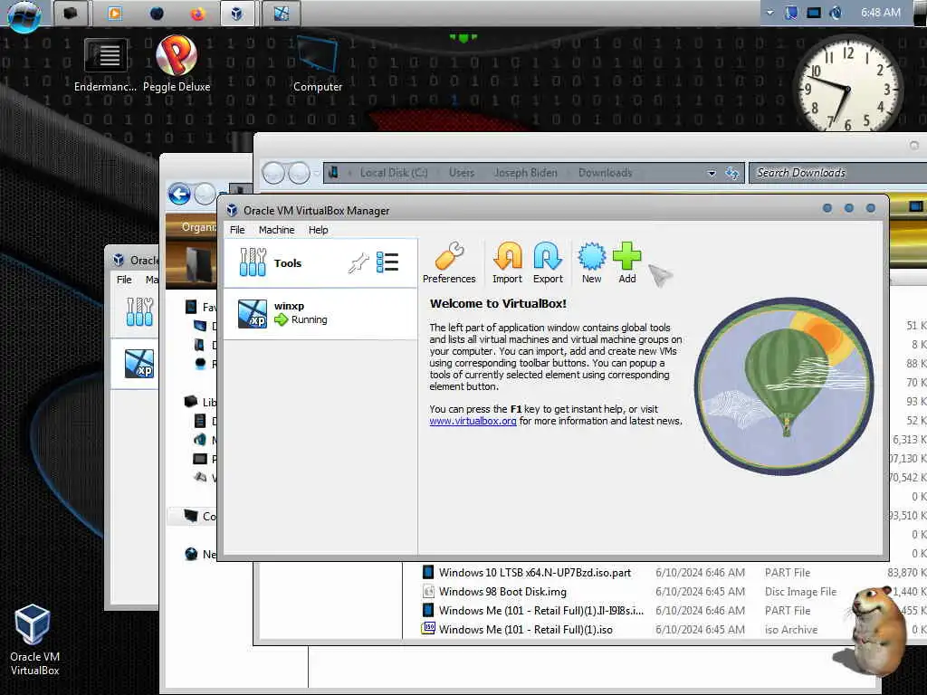Click the volume icon in system tray
The width and height of the screenshot is (927, 695).
tap(836, 13)
